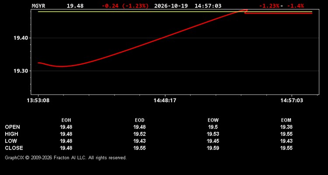The height and width of the screenshot is (175, 328).
Task: Click the 14:57:03 x-axis time label below chart
Action: 292,101
